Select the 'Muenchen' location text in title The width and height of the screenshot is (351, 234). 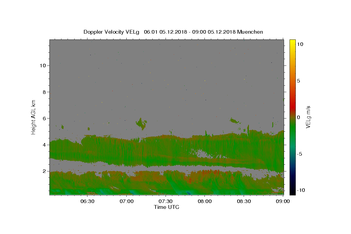pos(250,32)
